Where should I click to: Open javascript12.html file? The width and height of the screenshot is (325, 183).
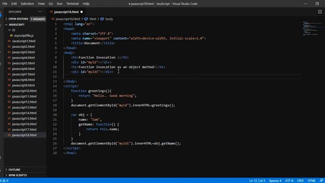[x=24, y=102]
